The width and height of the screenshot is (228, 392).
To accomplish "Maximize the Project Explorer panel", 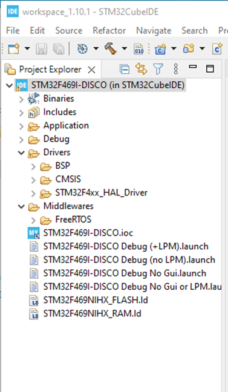I will coord(210,69).
